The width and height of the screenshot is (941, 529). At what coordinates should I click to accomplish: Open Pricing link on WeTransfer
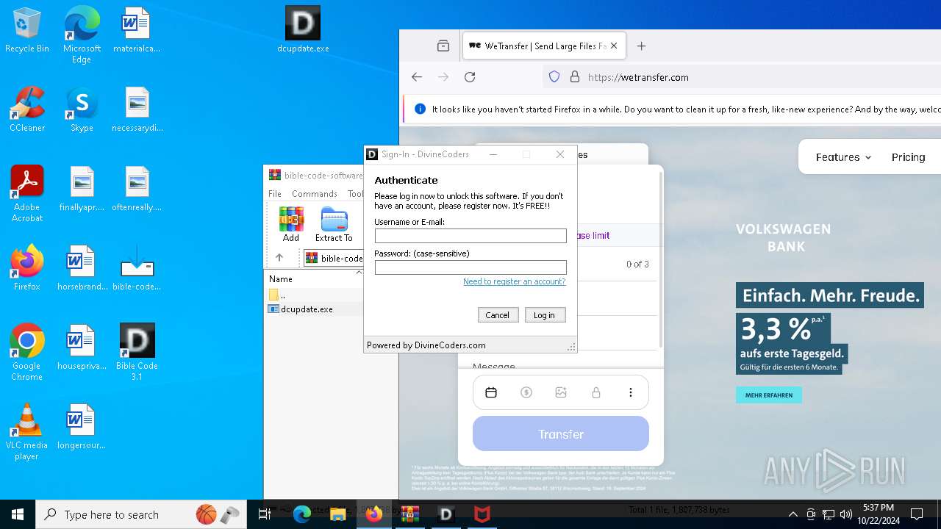pyautogui.click(x=909, y=157)
